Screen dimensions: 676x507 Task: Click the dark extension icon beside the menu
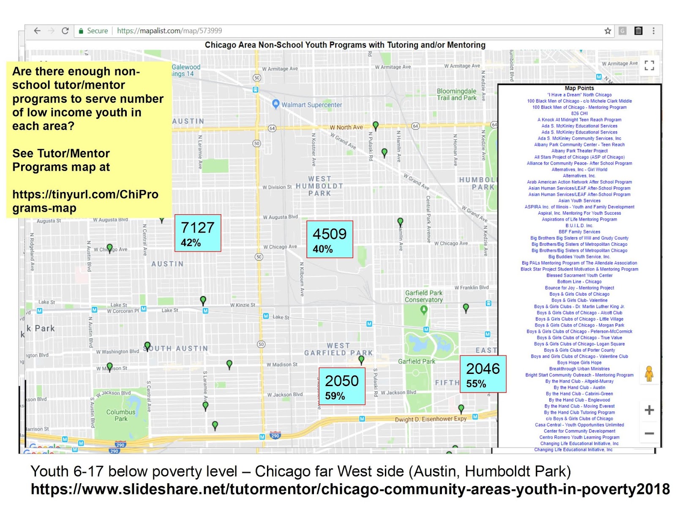point(638,31)
